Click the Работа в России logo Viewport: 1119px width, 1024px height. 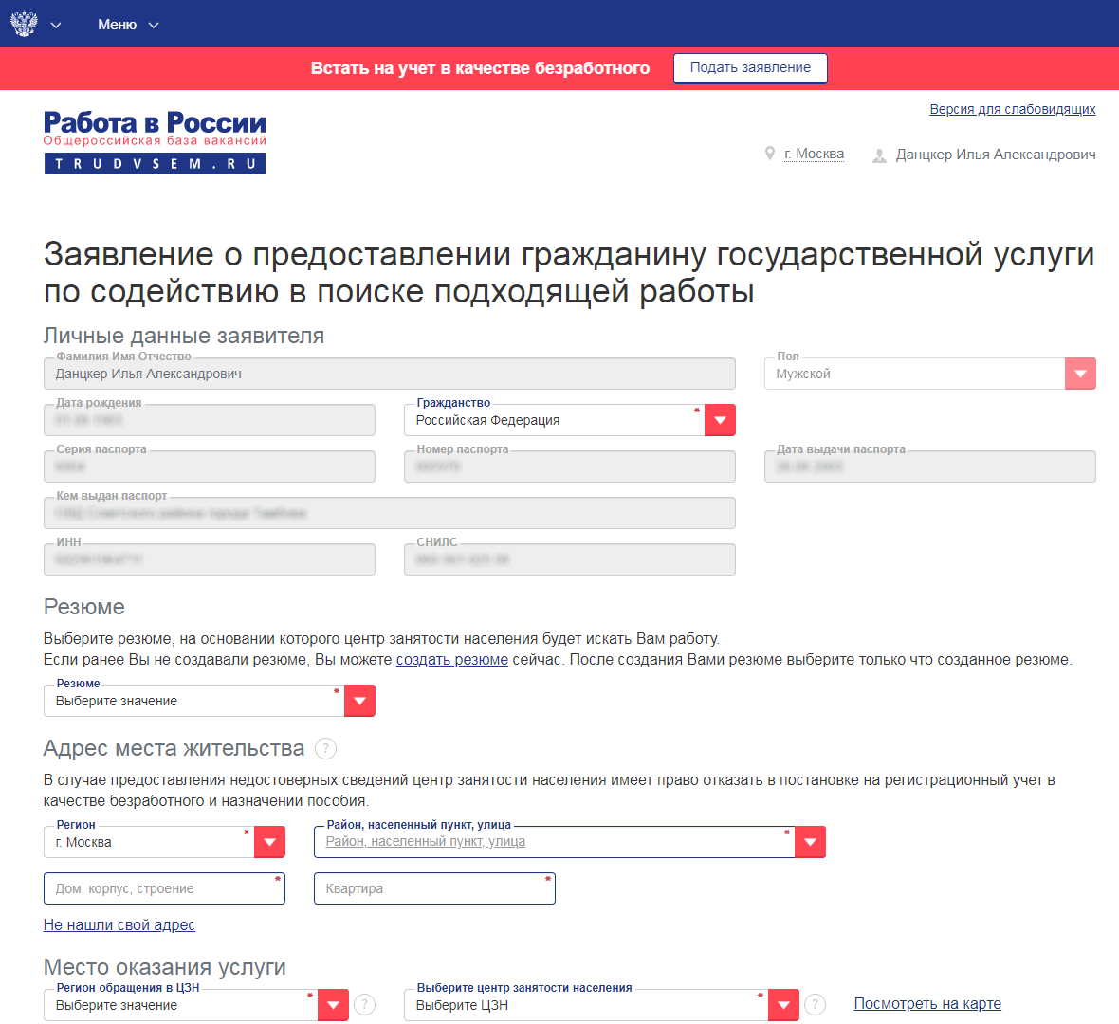155,142
